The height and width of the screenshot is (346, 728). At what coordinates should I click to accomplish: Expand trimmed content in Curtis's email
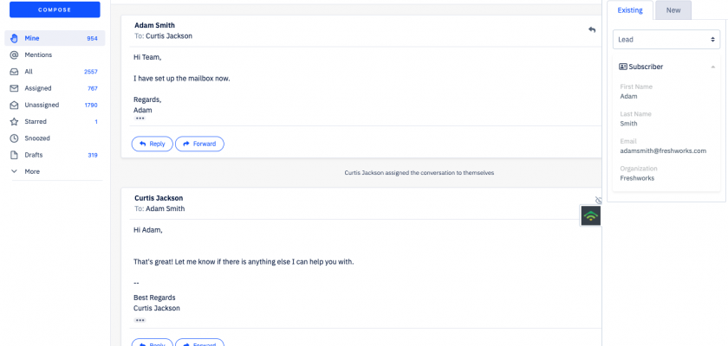click(x=140, y=320)
